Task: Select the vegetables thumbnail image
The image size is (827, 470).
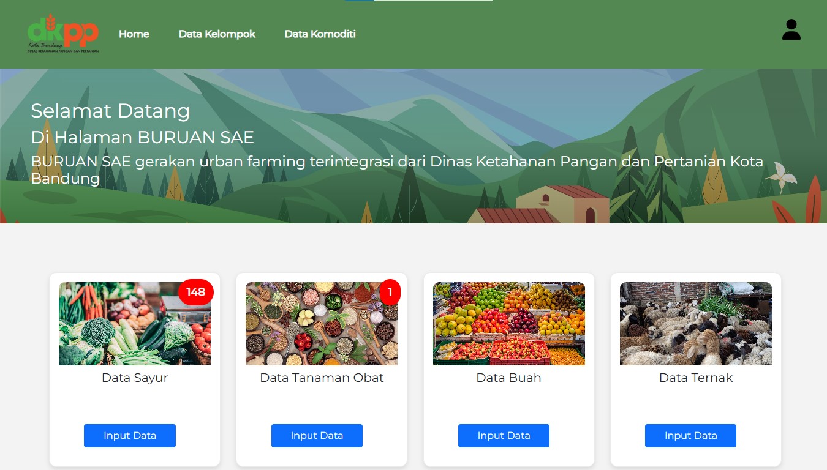Action: click(x=135, y=324)
